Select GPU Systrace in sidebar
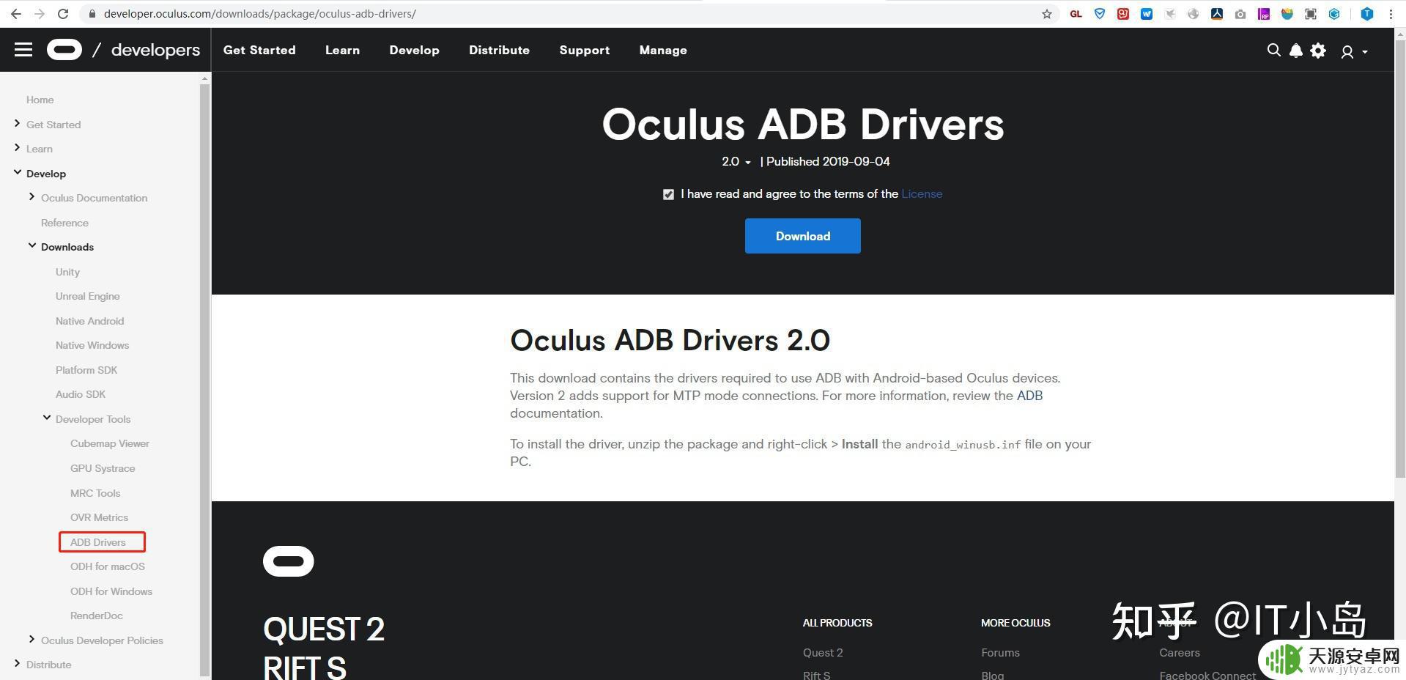The width and height of the screenshot is (1406, 680). pyautogui.click(x=103, y=468)
